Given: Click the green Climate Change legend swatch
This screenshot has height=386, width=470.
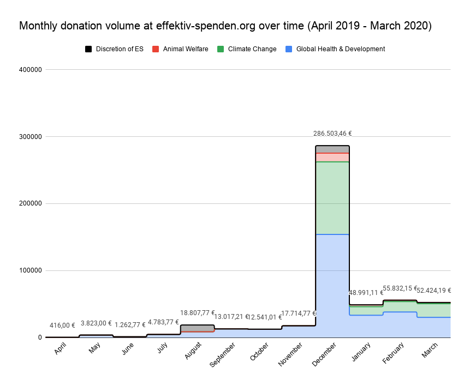Looking at the screenshot, I should (221, 49).
